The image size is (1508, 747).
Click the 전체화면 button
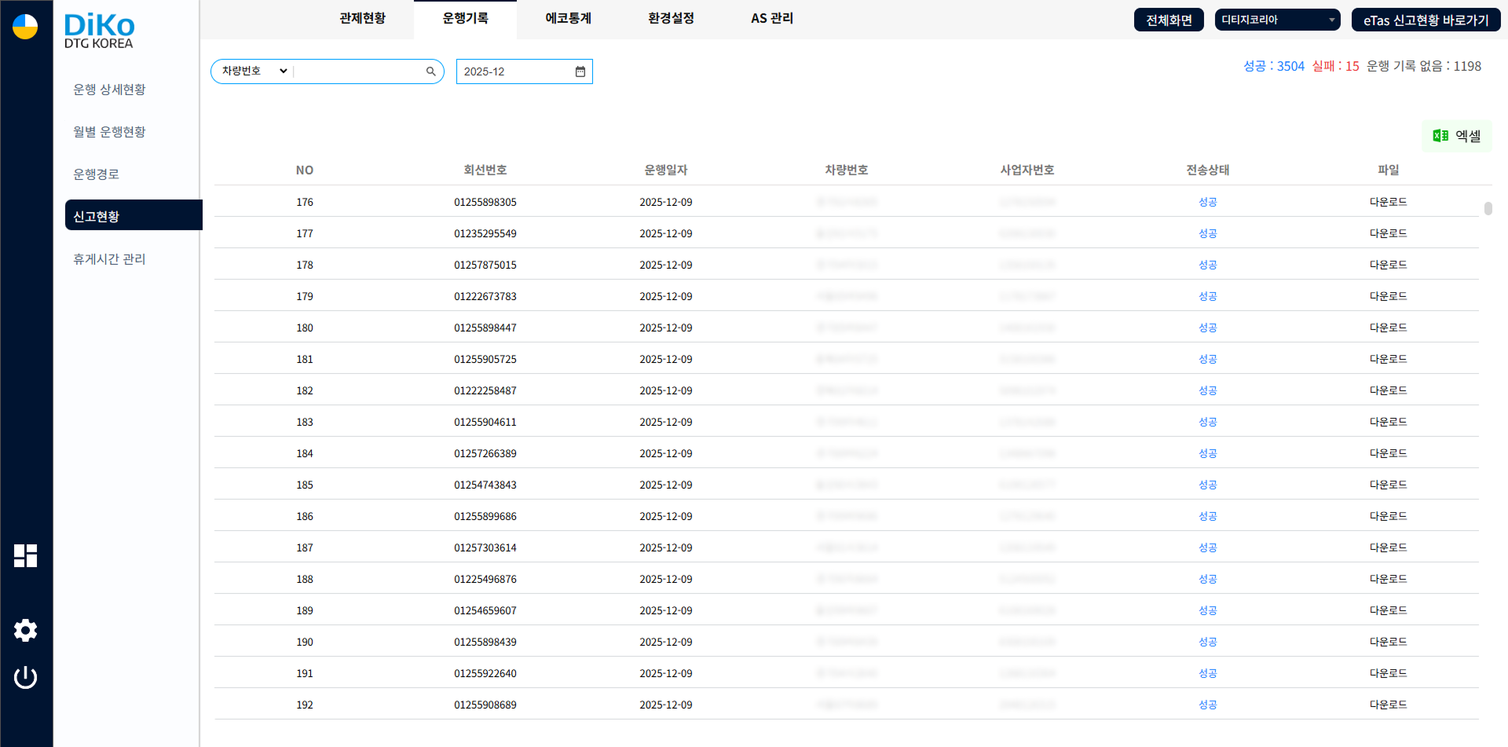pyautogui.click(x=1168, y=20)
